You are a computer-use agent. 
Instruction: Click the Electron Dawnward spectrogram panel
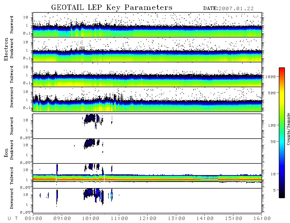[147, 99]
